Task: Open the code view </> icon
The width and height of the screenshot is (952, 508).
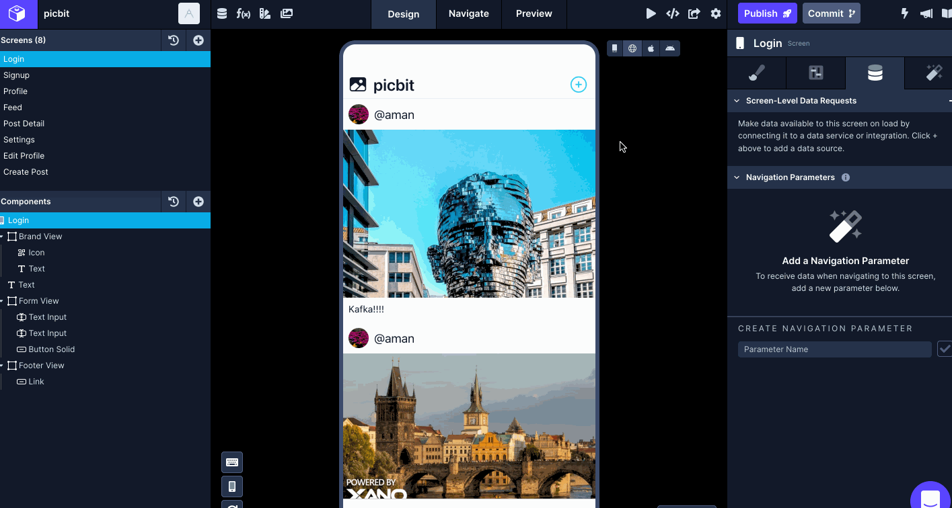Action: coord(672,13)
